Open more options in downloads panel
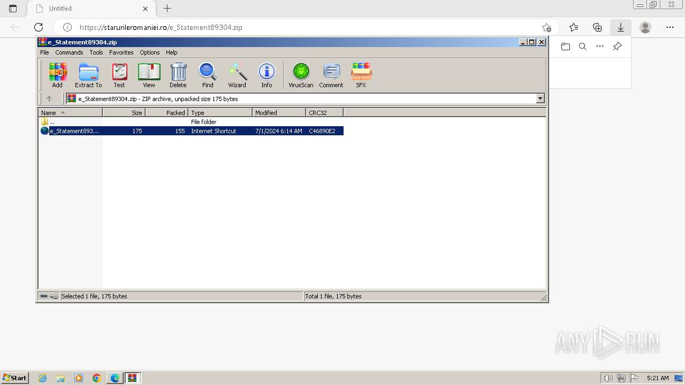Image resolution: width=685 pixels, height=385 pixels. coord(600,47)
